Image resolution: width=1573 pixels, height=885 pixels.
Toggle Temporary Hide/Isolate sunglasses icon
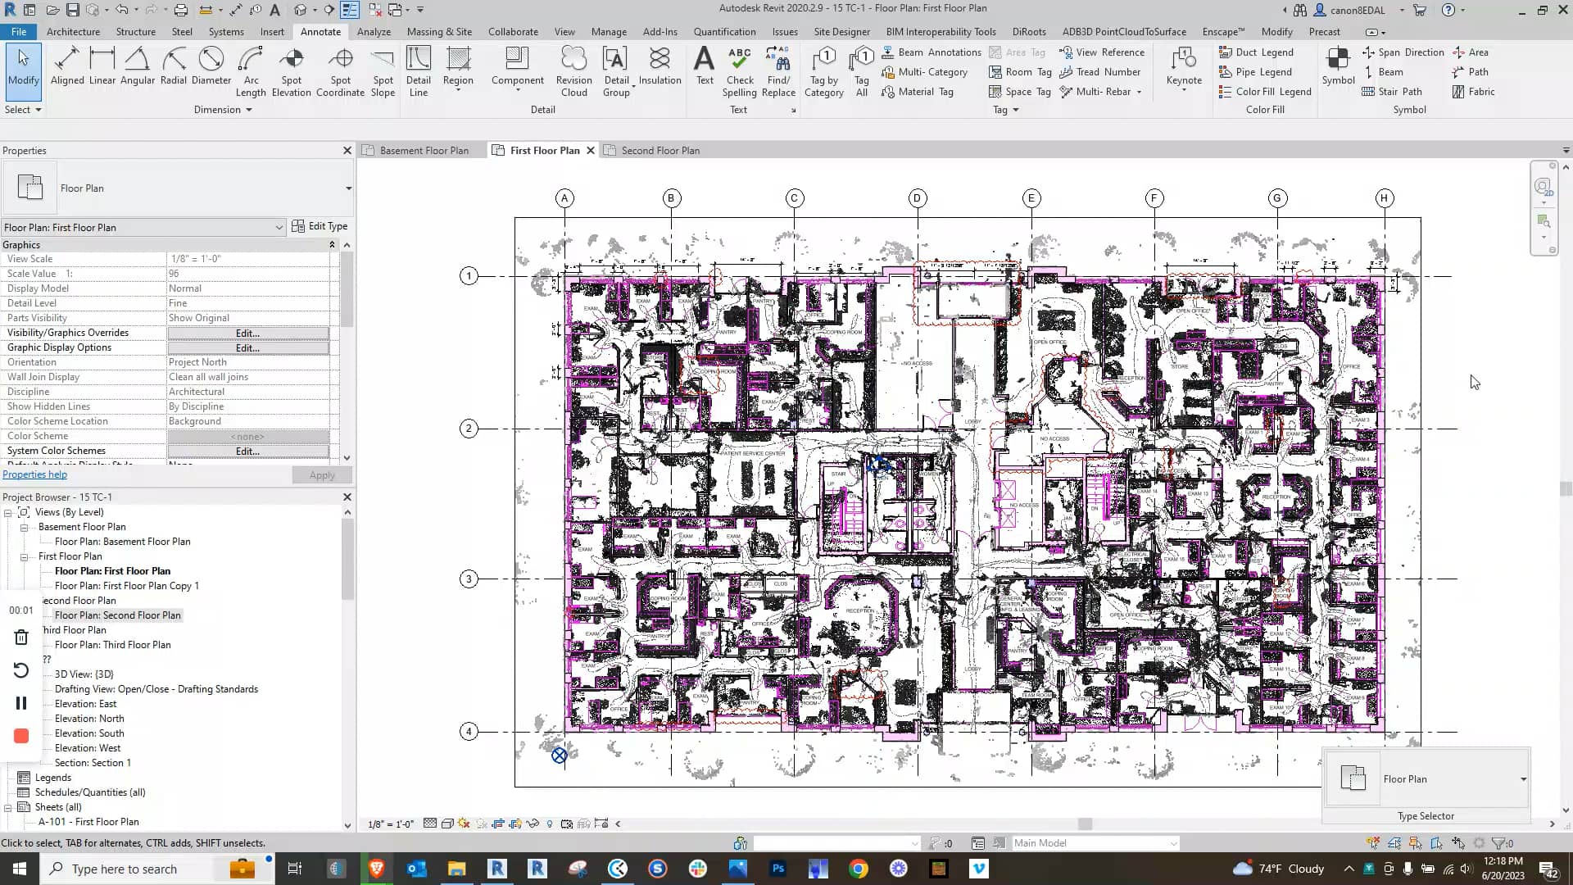(x=533, y=824)
